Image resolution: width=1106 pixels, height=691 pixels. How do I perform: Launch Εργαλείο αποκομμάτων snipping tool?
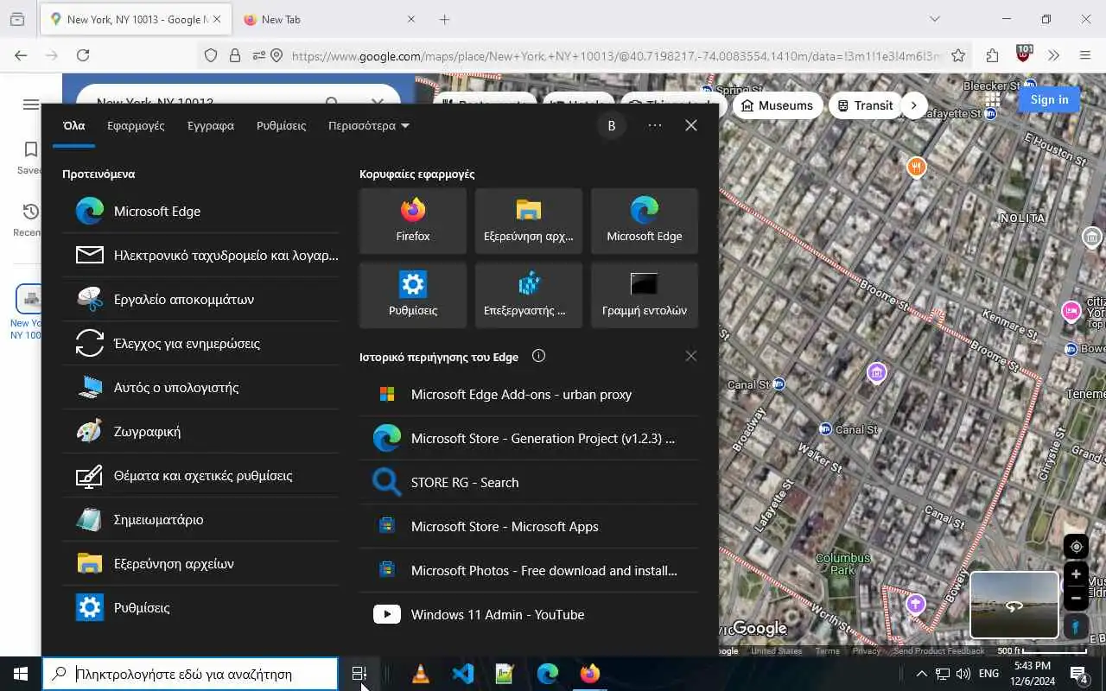click(200, 299)
